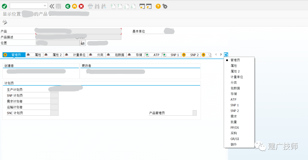Screen dimensions: 308x160
Task: Click the tab list overview icon
Action: [226, 55]
